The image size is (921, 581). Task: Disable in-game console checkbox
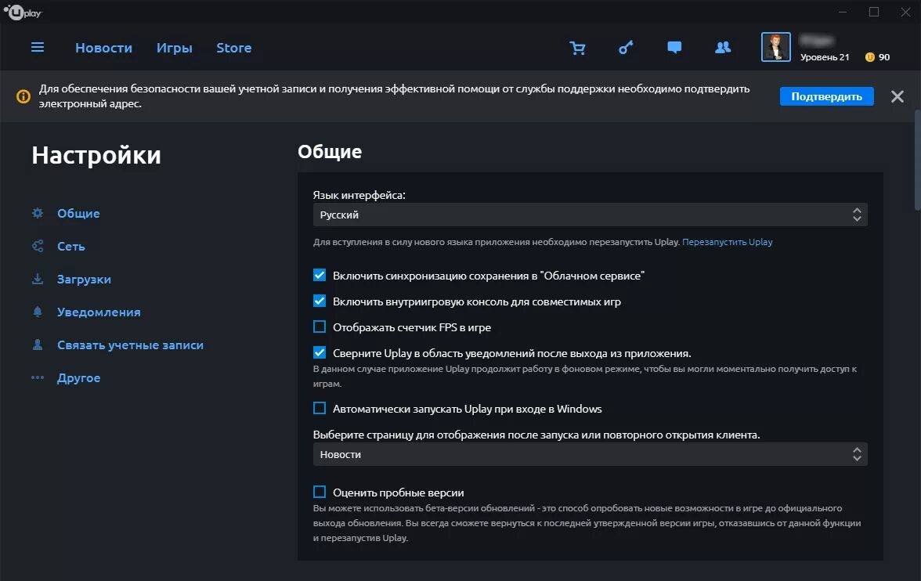coord(320,301)
